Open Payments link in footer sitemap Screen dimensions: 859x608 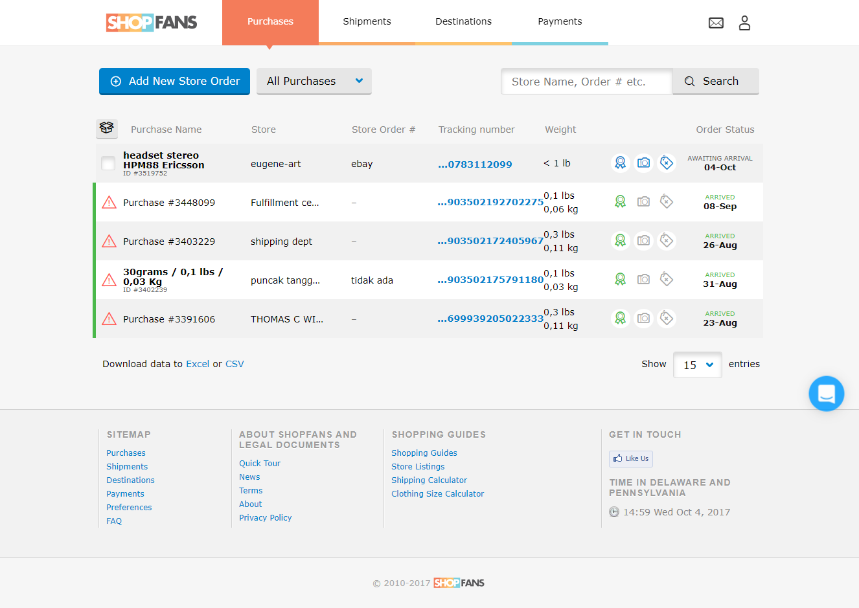point(125,494)
